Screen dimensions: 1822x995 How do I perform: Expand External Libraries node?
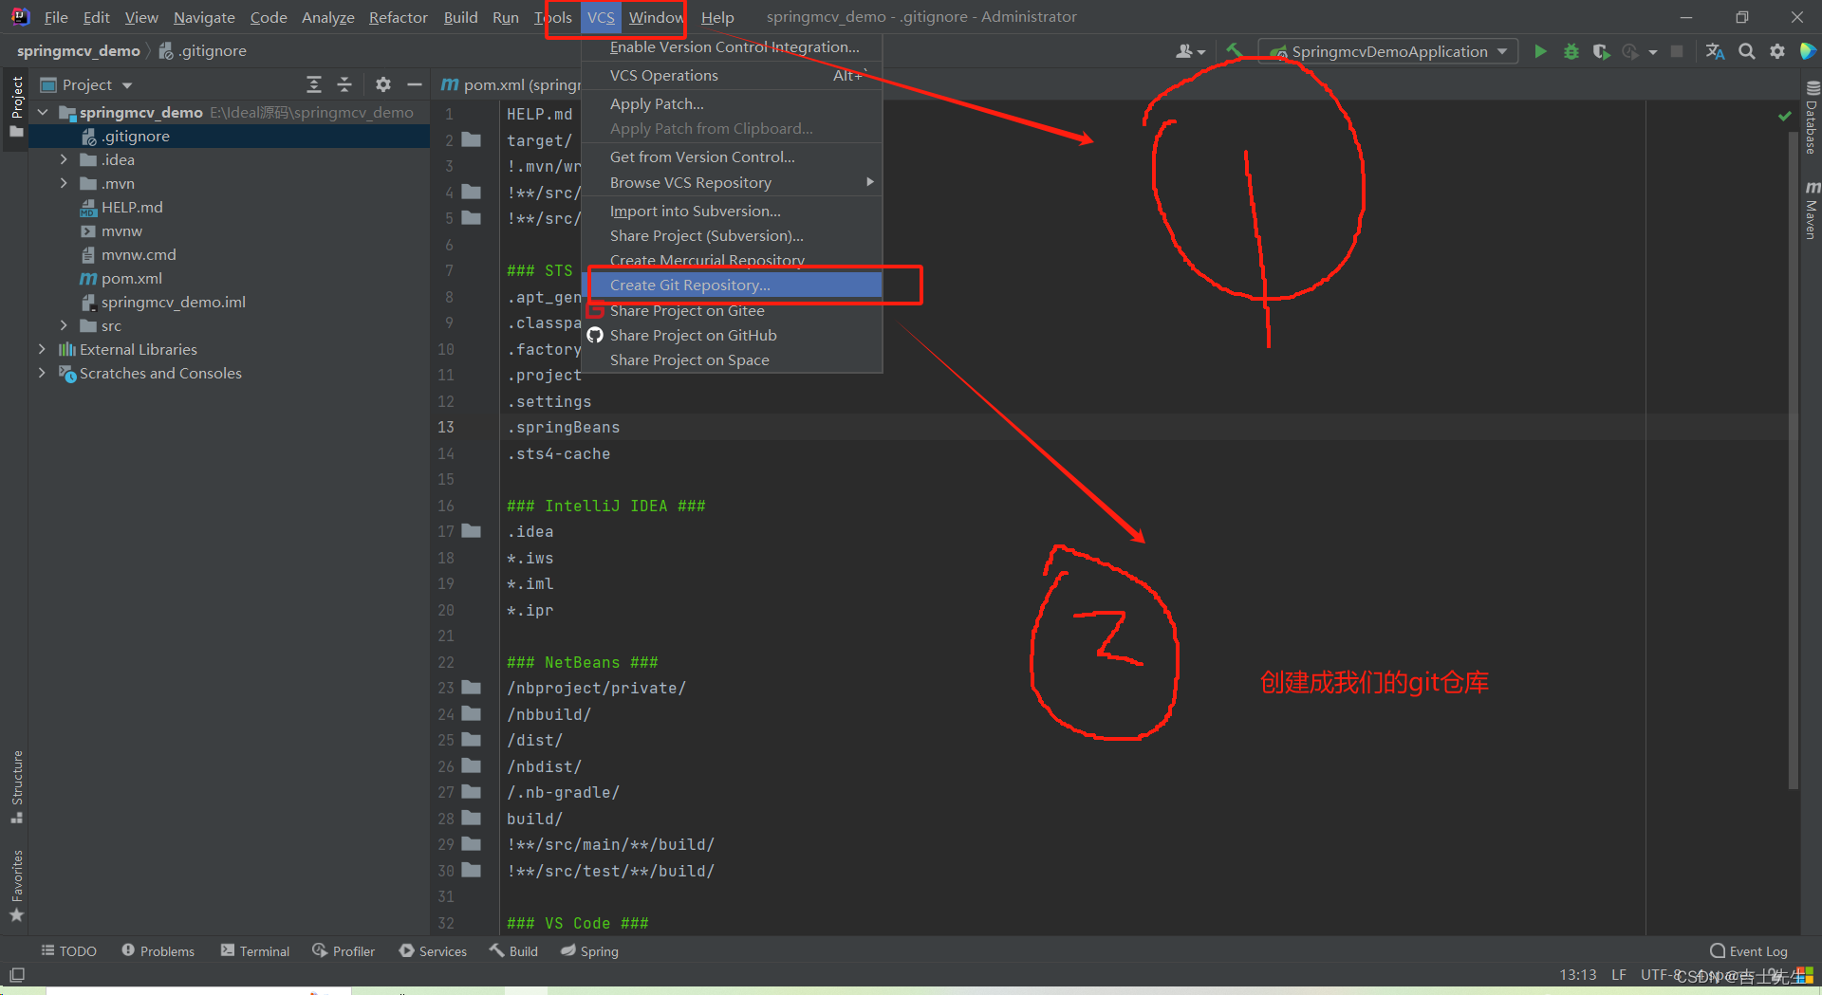pyautogui.click(x=42, y=349)
